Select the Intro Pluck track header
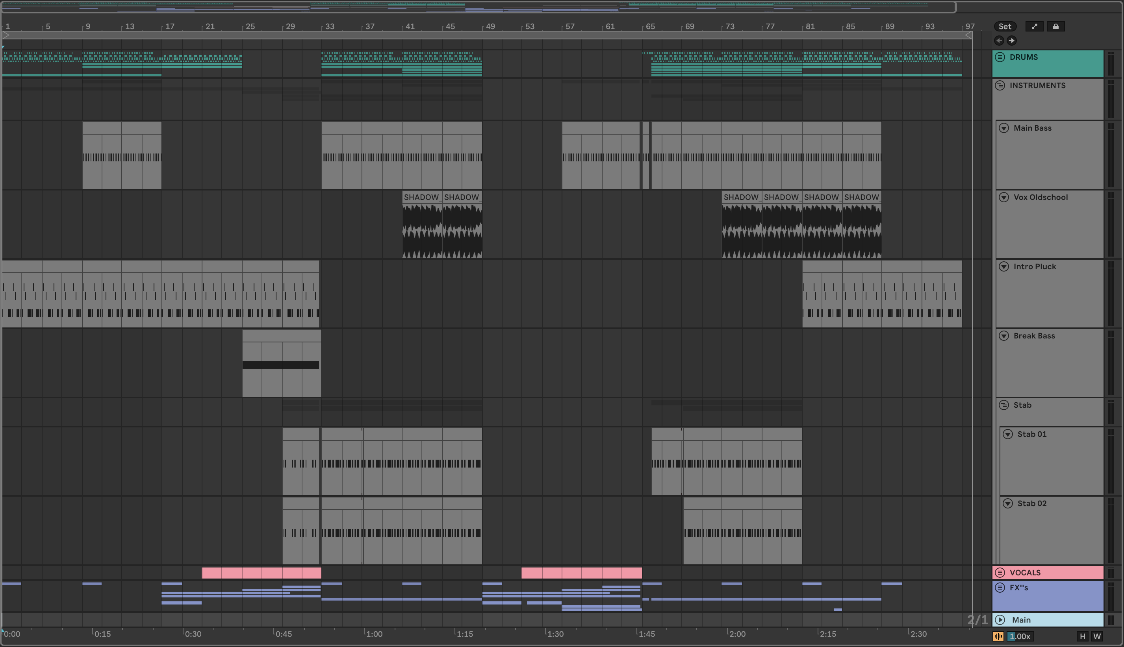This screenshot has width=1124, height=647. coord(1034,266)
